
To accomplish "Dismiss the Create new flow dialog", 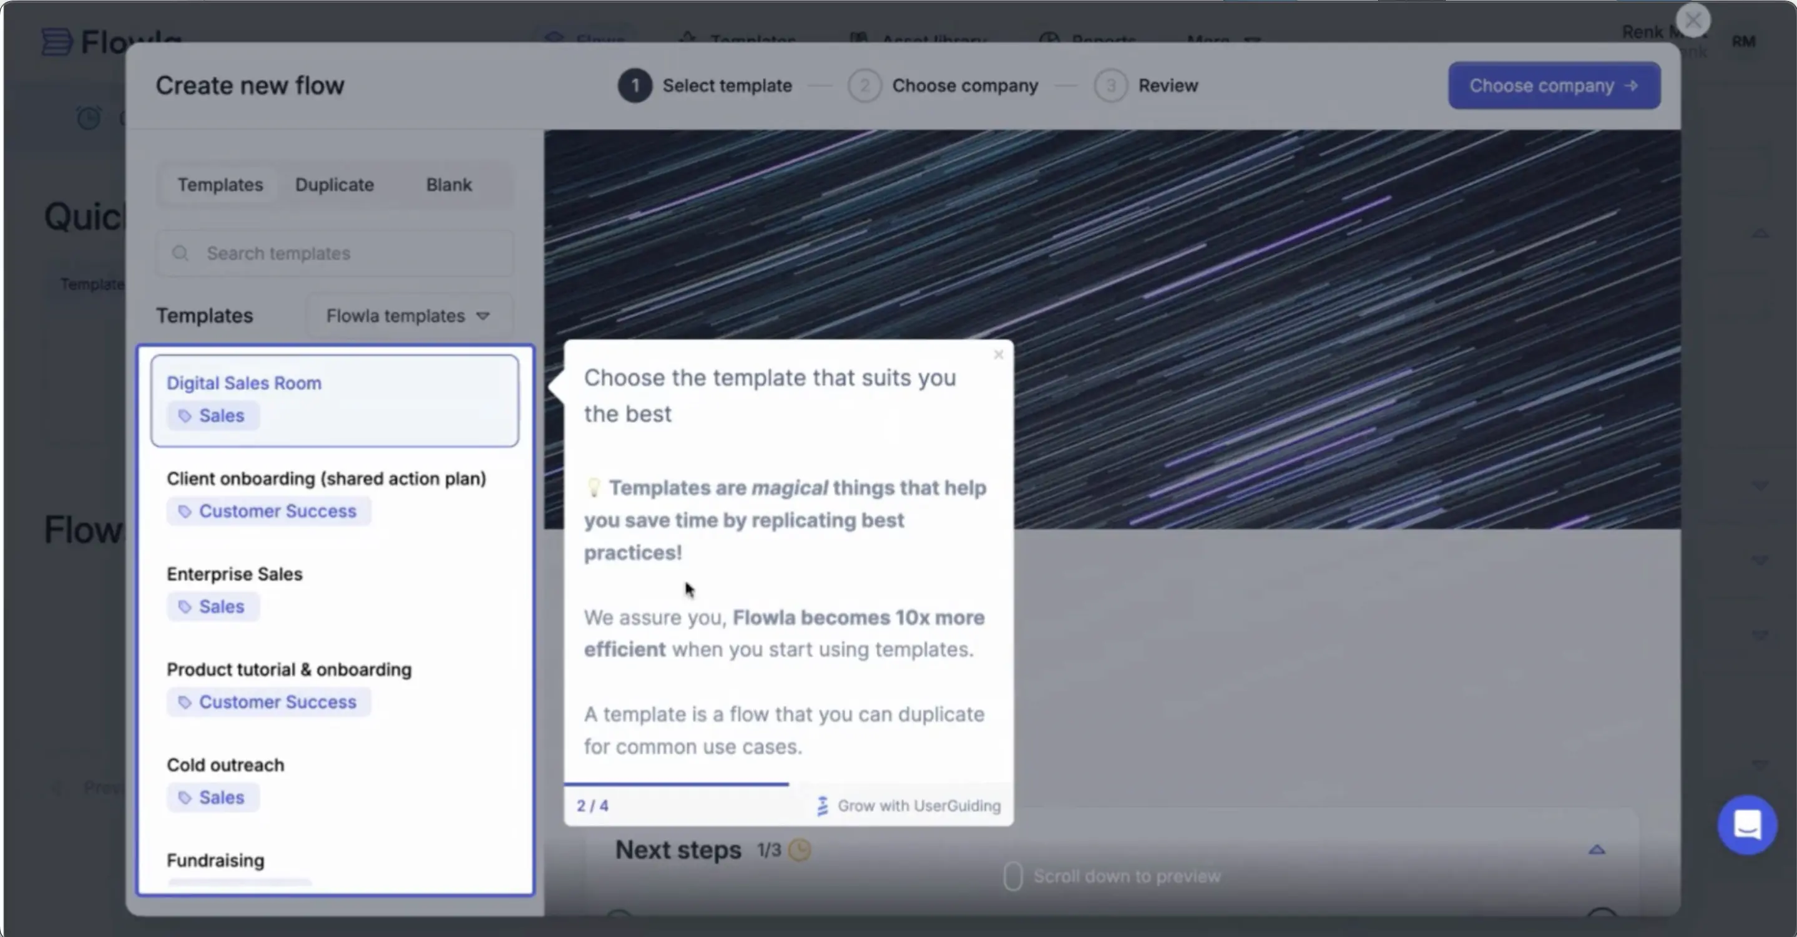I will tap(1692, 20).
